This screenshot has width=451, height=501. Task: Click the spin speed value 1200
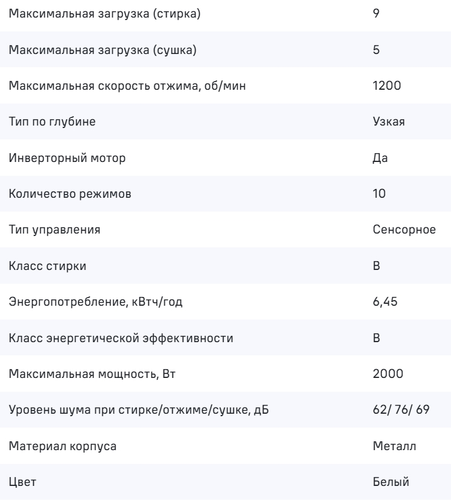click(x=385, y=85)
